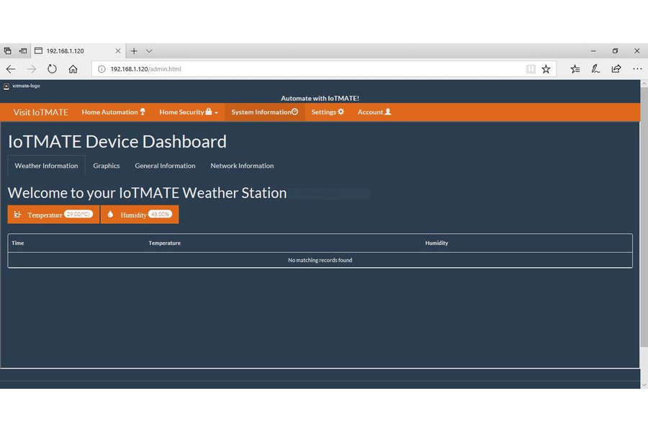648x432 pixels.
Task: Click the Visit IoTMATE link
Action: click(x=41, y=112)
